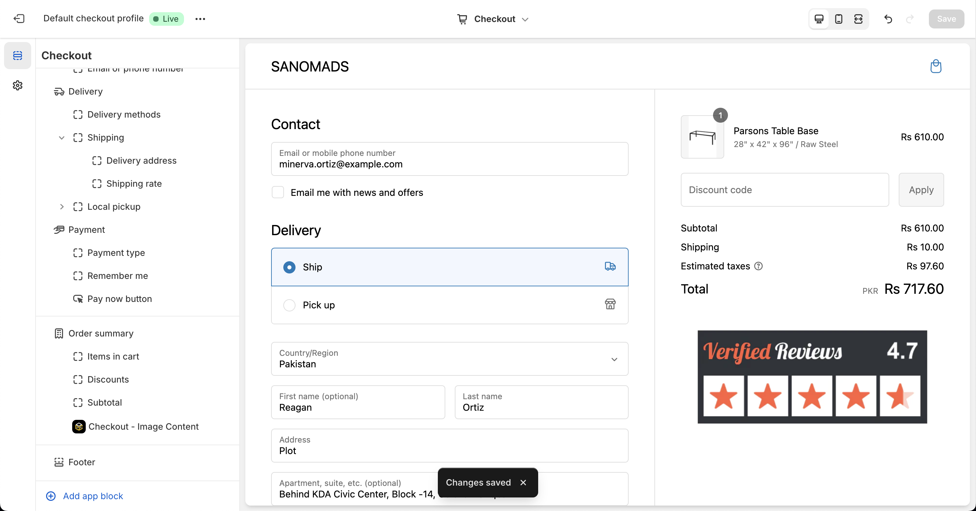The height and width of the screenshot is (511, 976).
Task: Select Delivery methods in the tree
Action: 124,115
